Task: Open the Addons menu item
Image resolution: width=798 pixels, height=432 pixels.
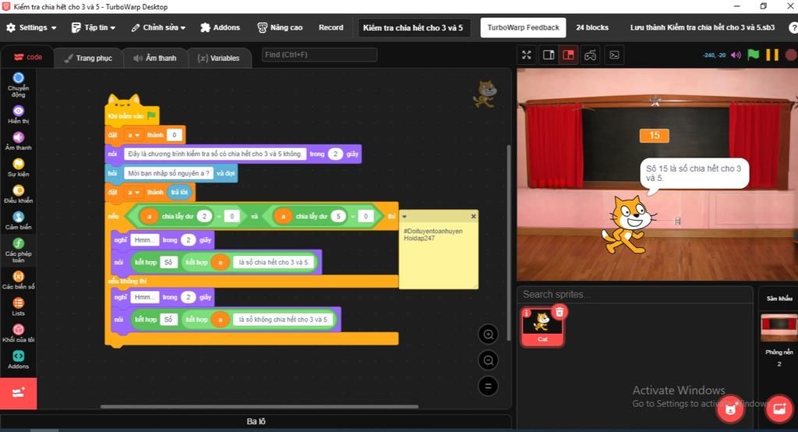Action: [x=220, y=27]
